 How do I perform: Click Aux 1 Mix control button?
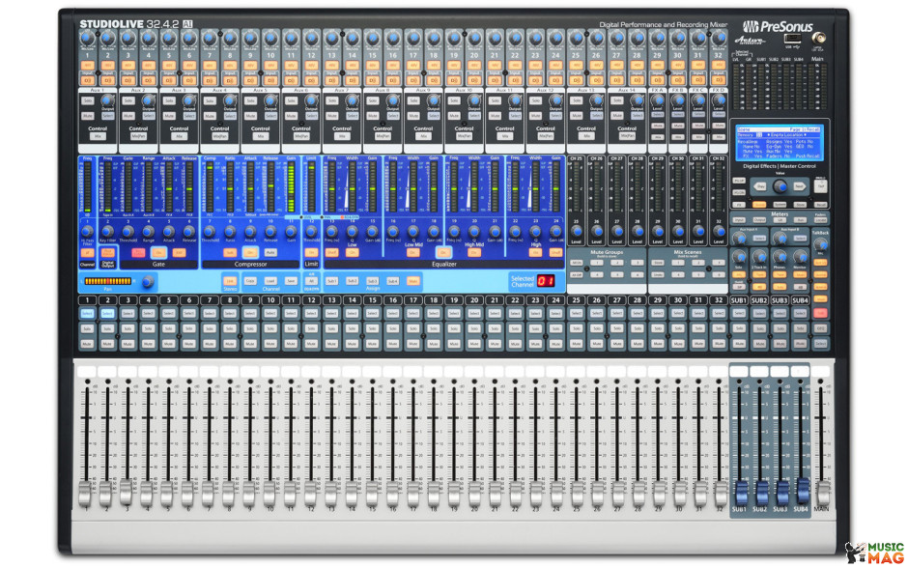[98, 137]
